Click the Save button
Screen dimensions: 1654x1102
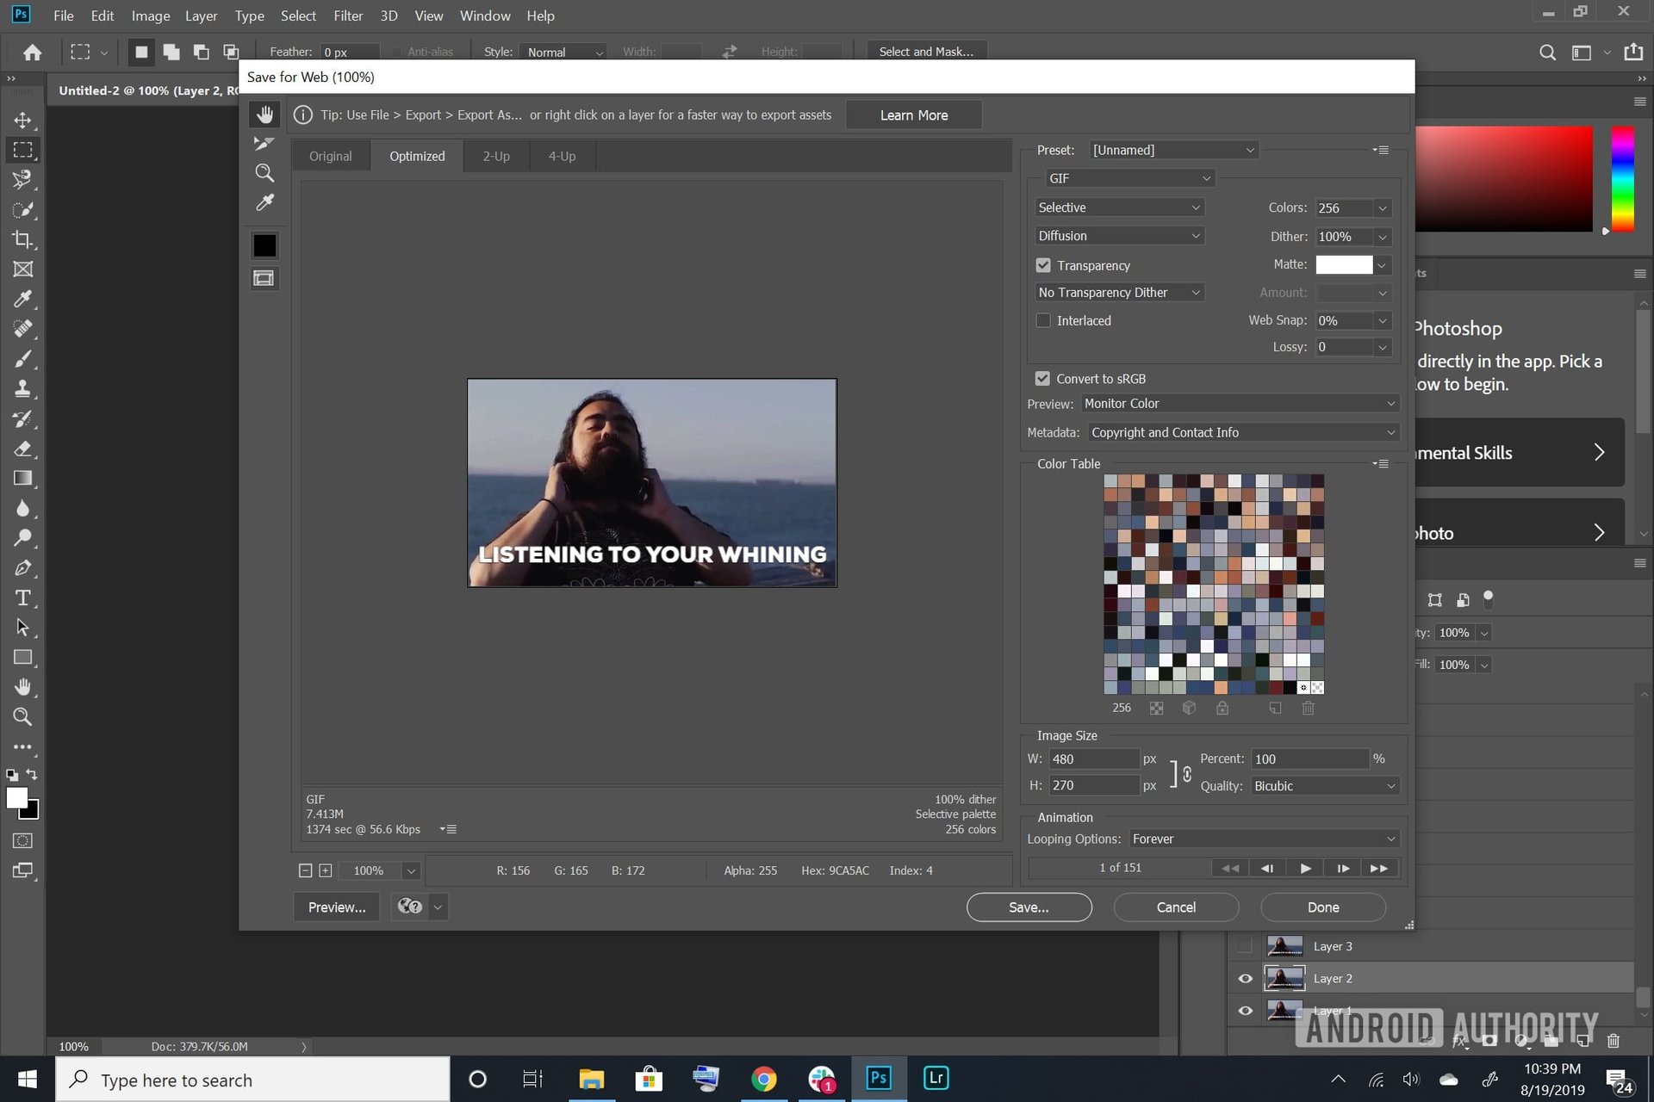click(x=1029, y=907)
